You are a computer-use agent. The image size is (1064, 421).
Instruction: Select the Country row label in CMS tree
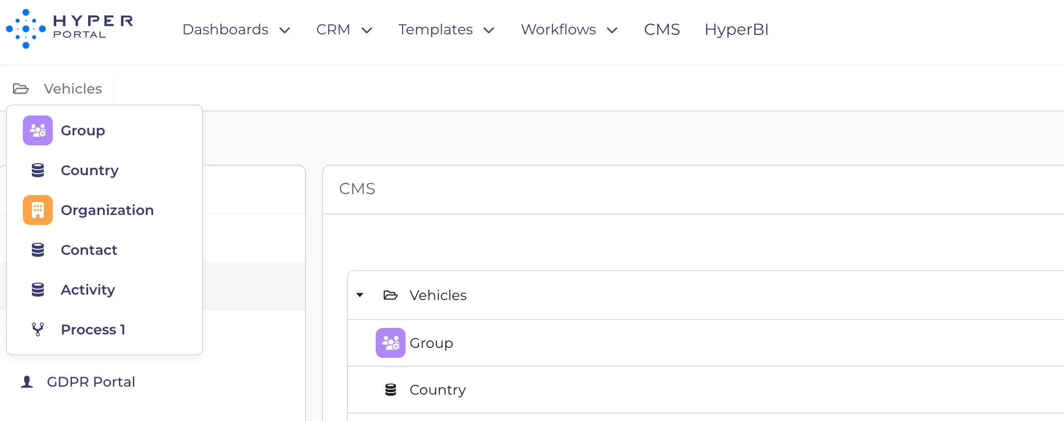pos(437,390)
